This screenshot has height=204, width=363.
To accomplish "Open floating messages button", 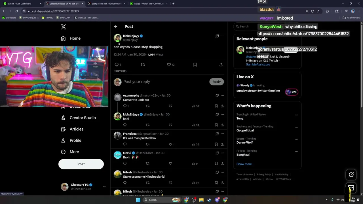I will click(351, 188).
